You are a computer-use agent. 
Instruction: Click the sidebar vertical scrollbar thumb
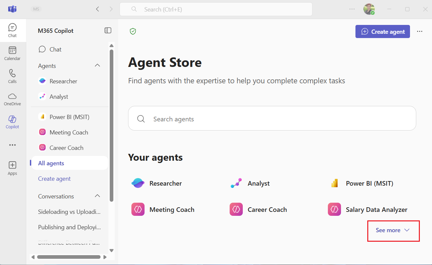pos(111,125)
